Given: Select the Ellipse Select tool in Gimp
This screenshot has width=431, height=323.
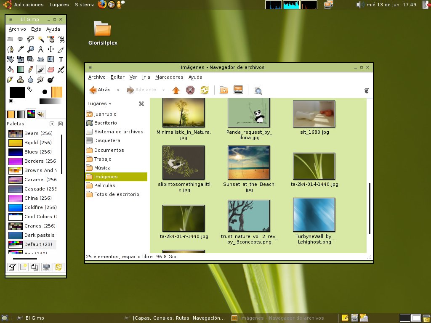Looking at the screenshot, I should [20, 39].
